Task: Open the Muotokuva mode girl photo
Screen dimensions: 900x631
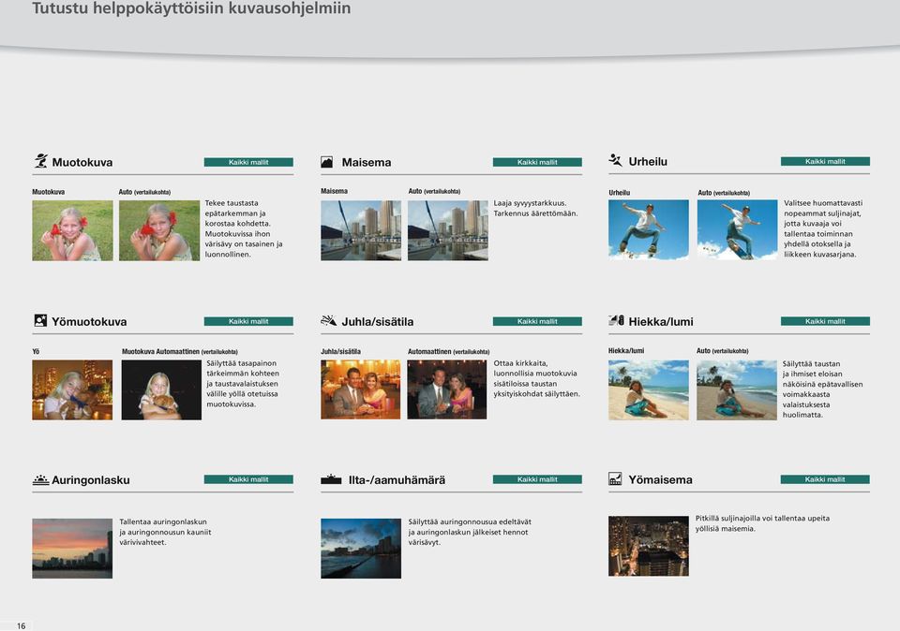Action: pyautogui.click(x=72, y=230)
